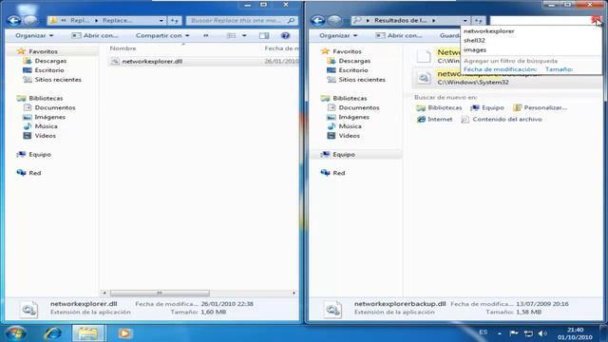Search again in Equipo from results pane
The width and height of the screenshot is (608, 342).
[487, 107]
